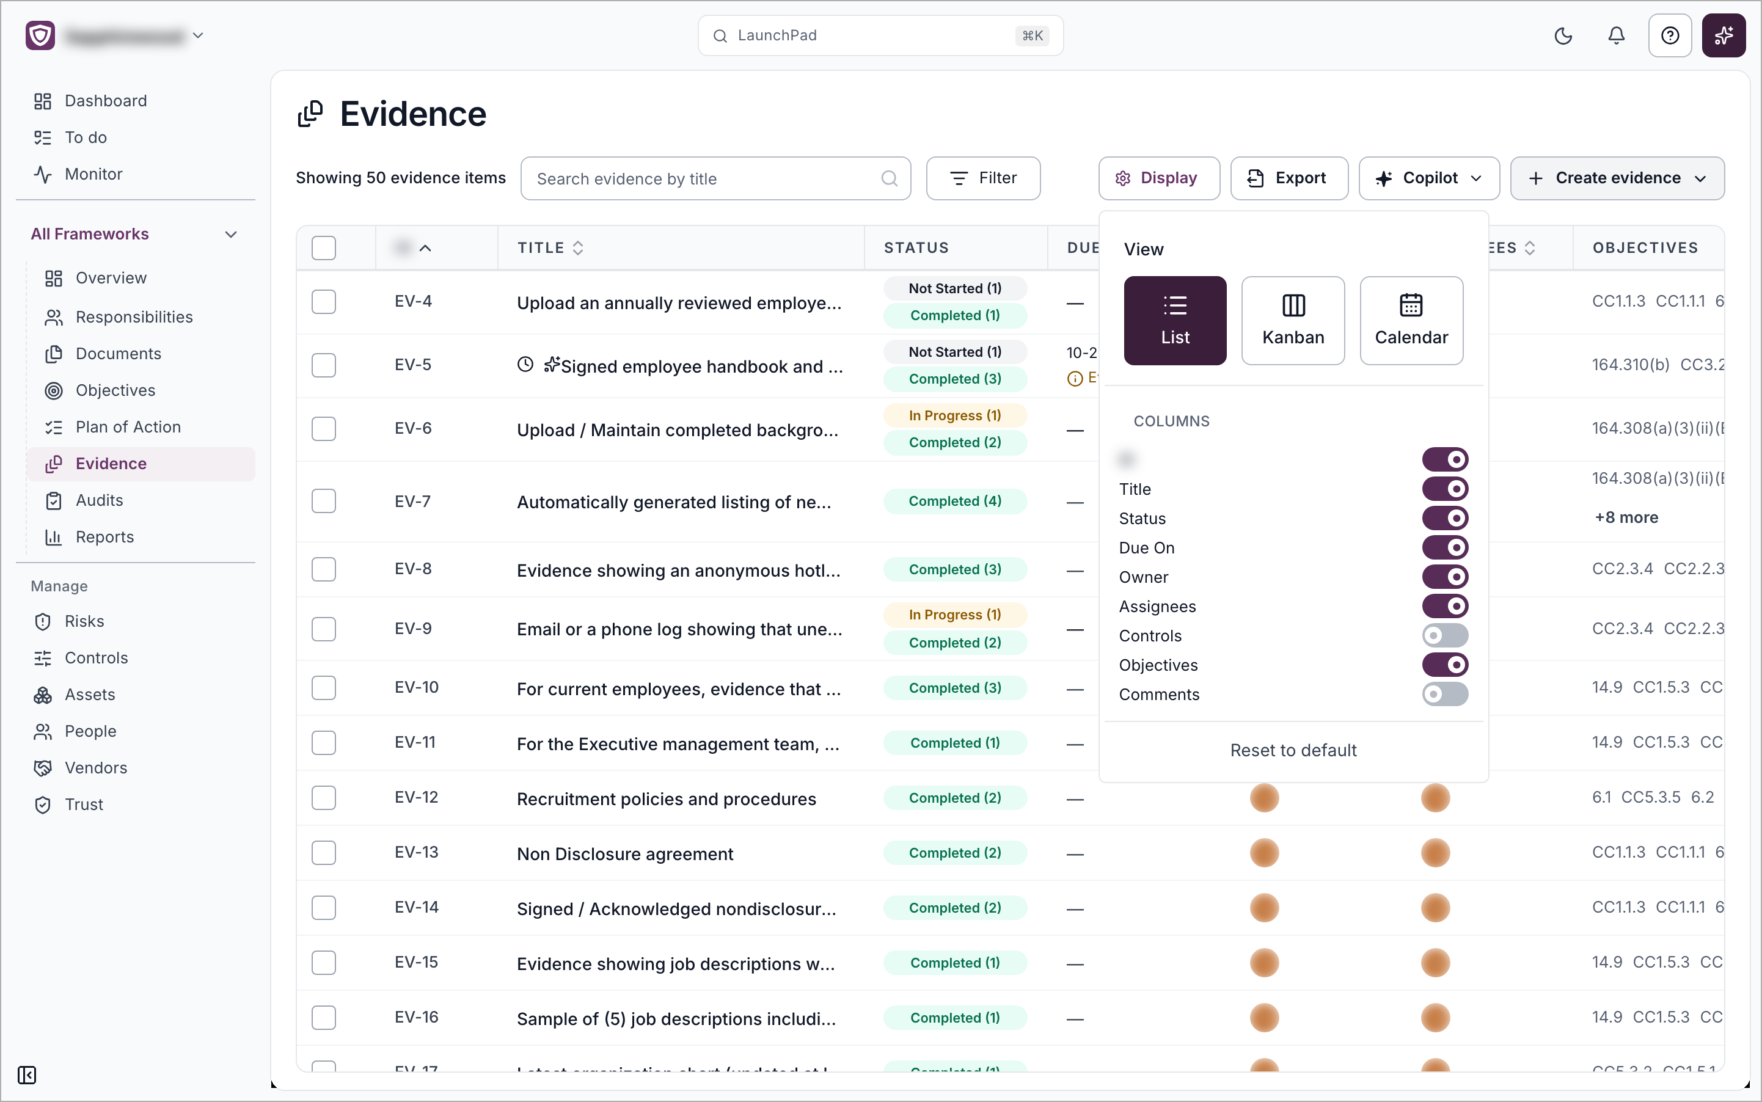Open workspace switcher chevron
The image size is (1762, 1102).
coord(197,35)
